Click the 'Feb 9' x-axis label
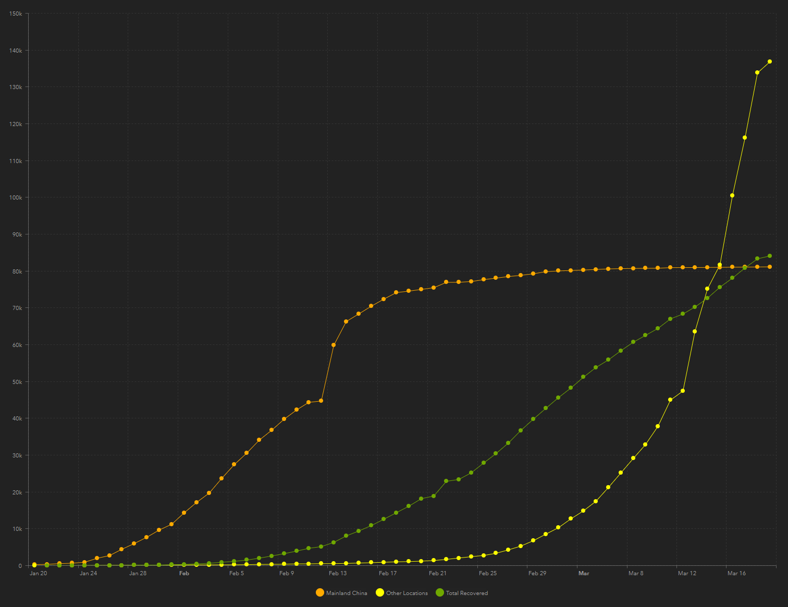This screenshot has width=788, height=607. pos(287,573)
